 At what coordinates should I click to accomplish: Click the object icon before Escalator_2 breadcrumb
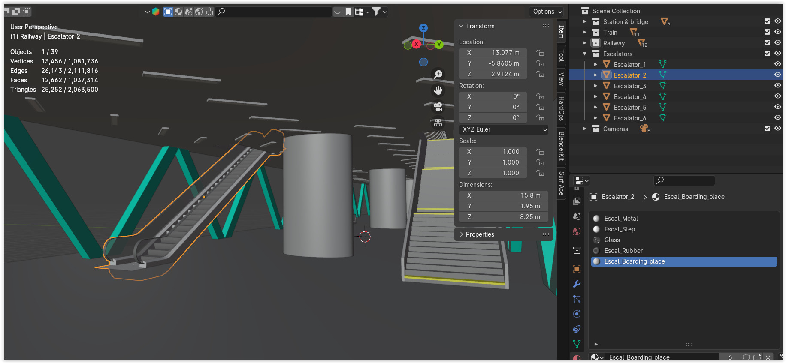click(594, 197)
